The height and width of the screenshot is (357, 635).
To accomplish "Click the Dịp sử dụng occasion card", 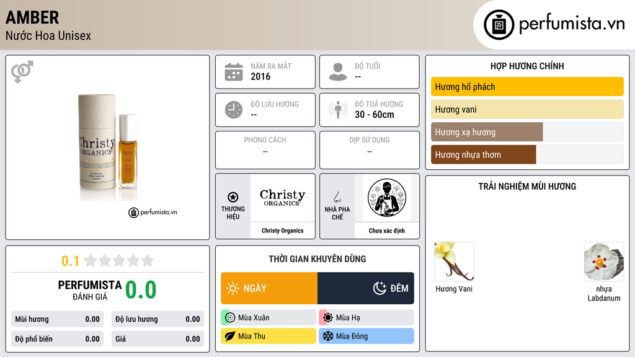I will (x=370, y=150).
